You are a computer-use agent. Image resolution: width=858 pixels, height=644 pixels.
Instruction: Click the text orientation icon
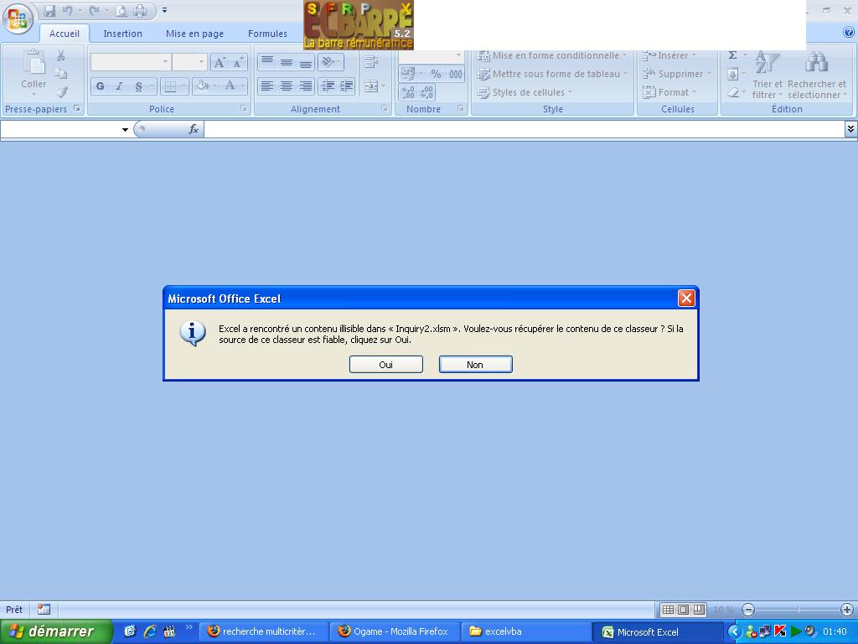330,62
